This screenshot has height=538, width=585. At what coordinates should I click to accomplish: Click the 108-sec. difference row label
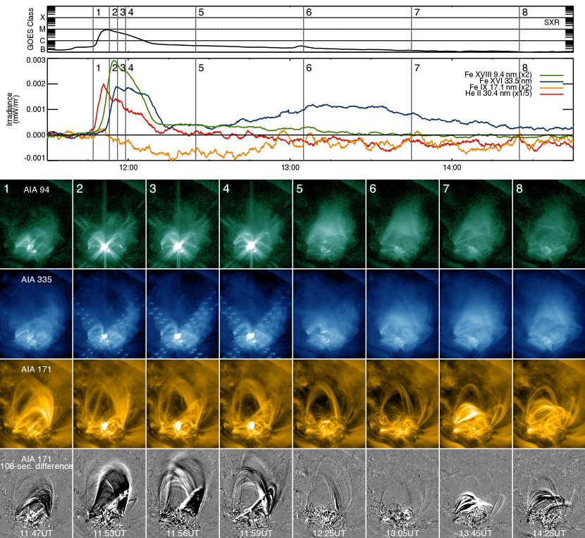(37, 466)
